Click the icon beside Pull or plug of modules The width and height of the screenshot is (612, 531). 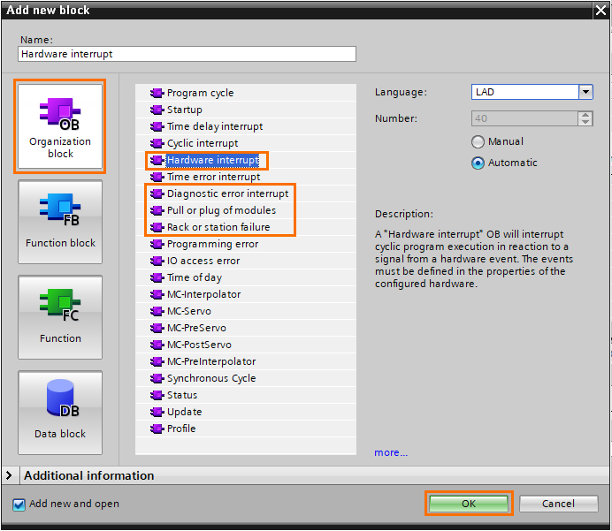[157, 210]
